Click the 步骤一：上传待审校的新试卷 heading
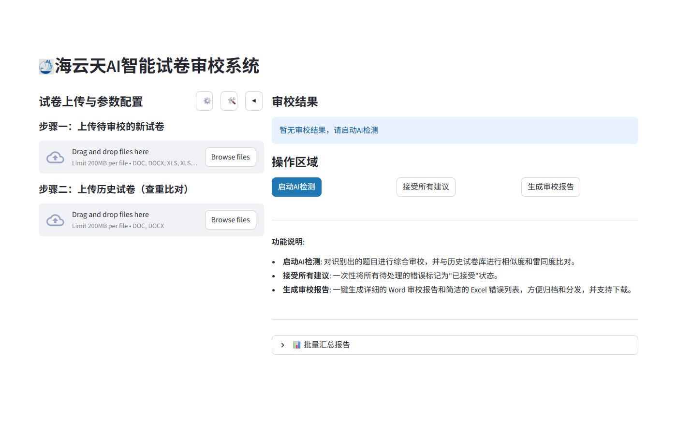The height and width of the screenshot is (435, 677). [x=102, y=127]
